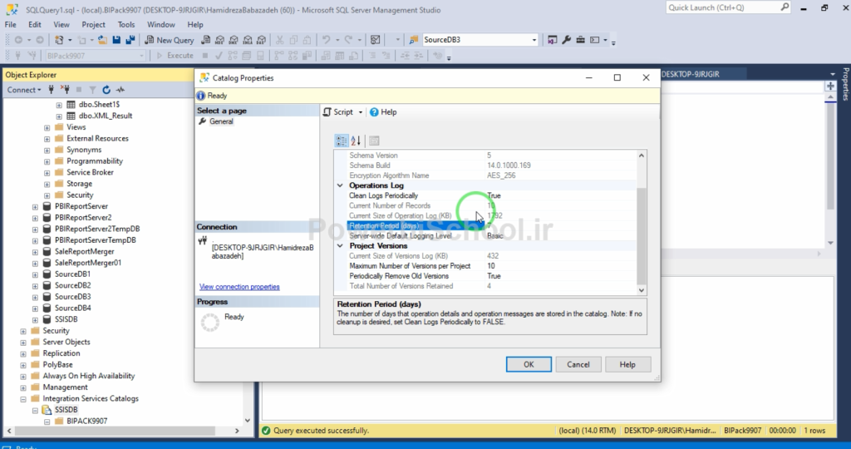Refresh Object Explorer with the refresh icon
Screen dimensions: 851x449
(106, 90)
